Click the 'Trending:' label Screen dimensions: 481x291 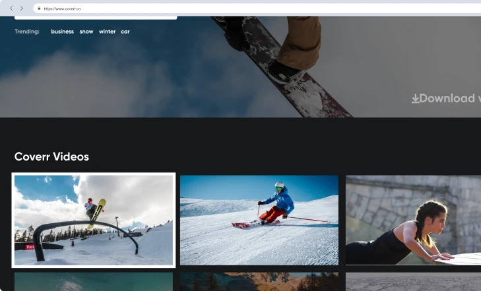[x=27, y=32]
